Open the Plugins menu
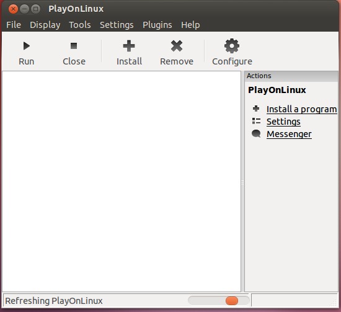 click(x=157, y=25)
